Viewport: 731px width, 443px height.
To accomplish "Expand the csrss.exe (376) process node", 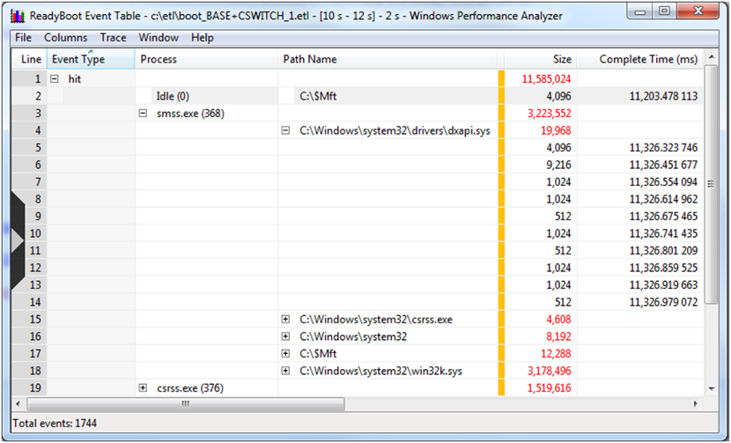I will point(144,388).
